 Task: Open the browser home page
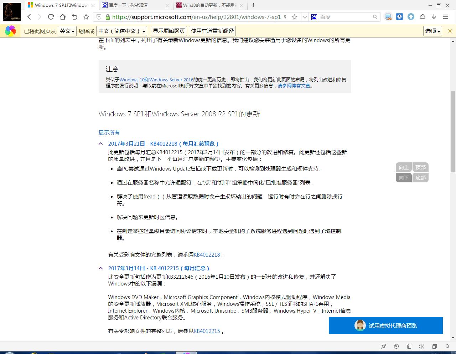pyautogui.click(x=63, y=17)
